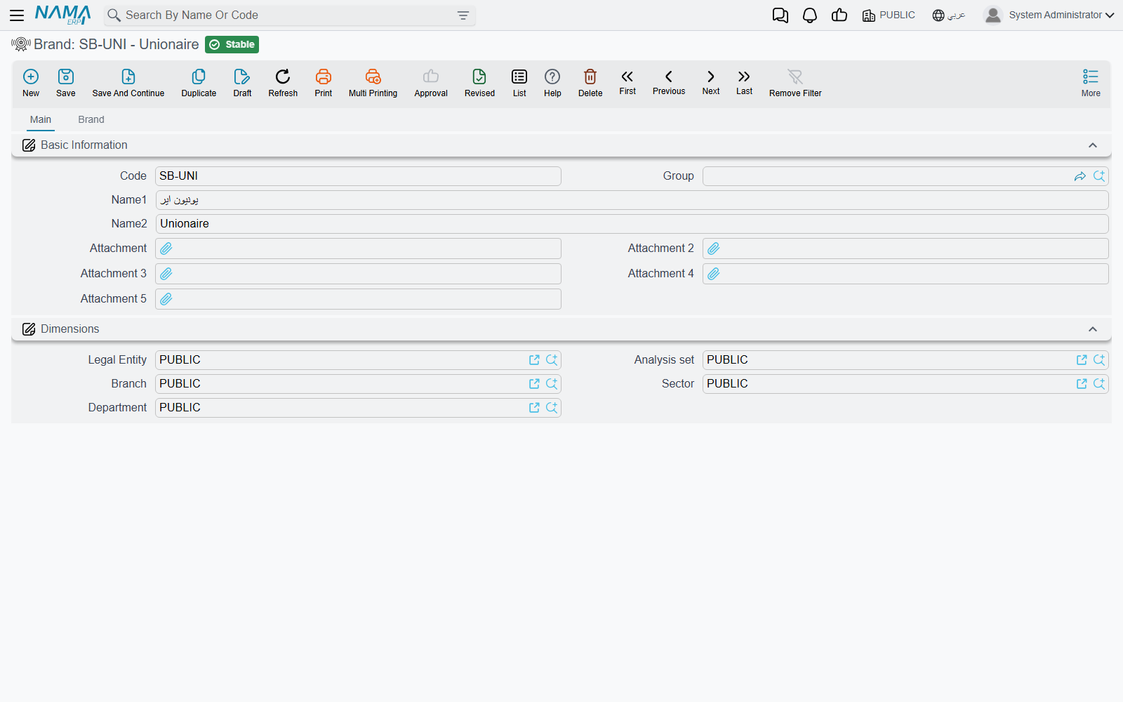Search Branch lookup icon
This screenshot has height=702, width=1123.
552,384
